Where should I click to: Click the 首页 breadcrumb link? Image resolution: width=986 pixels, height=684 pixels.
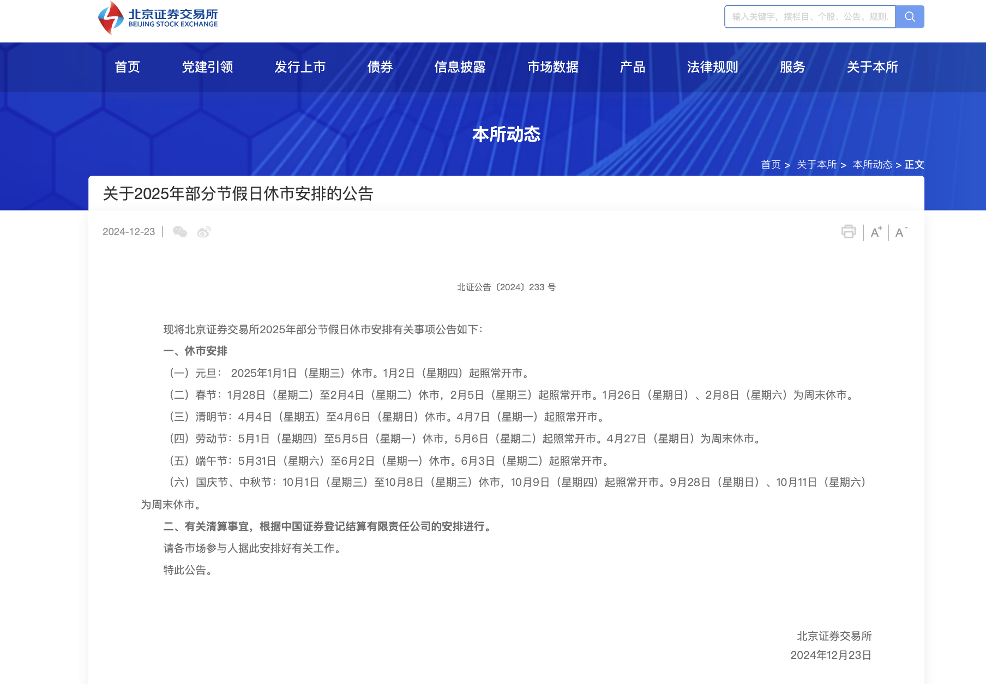[x=771, y=165]
